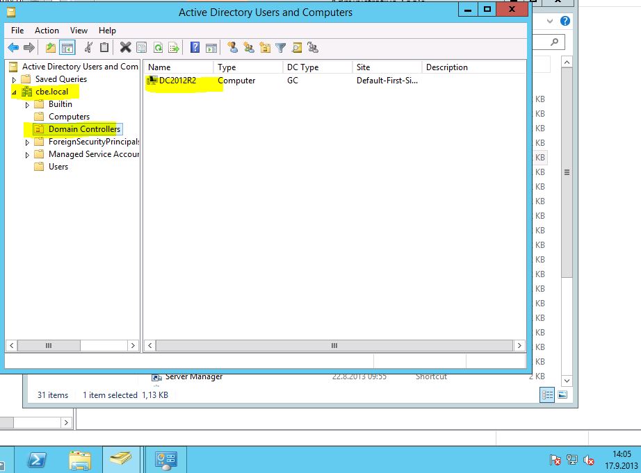641x473 pixels.
Task: Open Help with question mark icon
Action: tap(195, 48)
